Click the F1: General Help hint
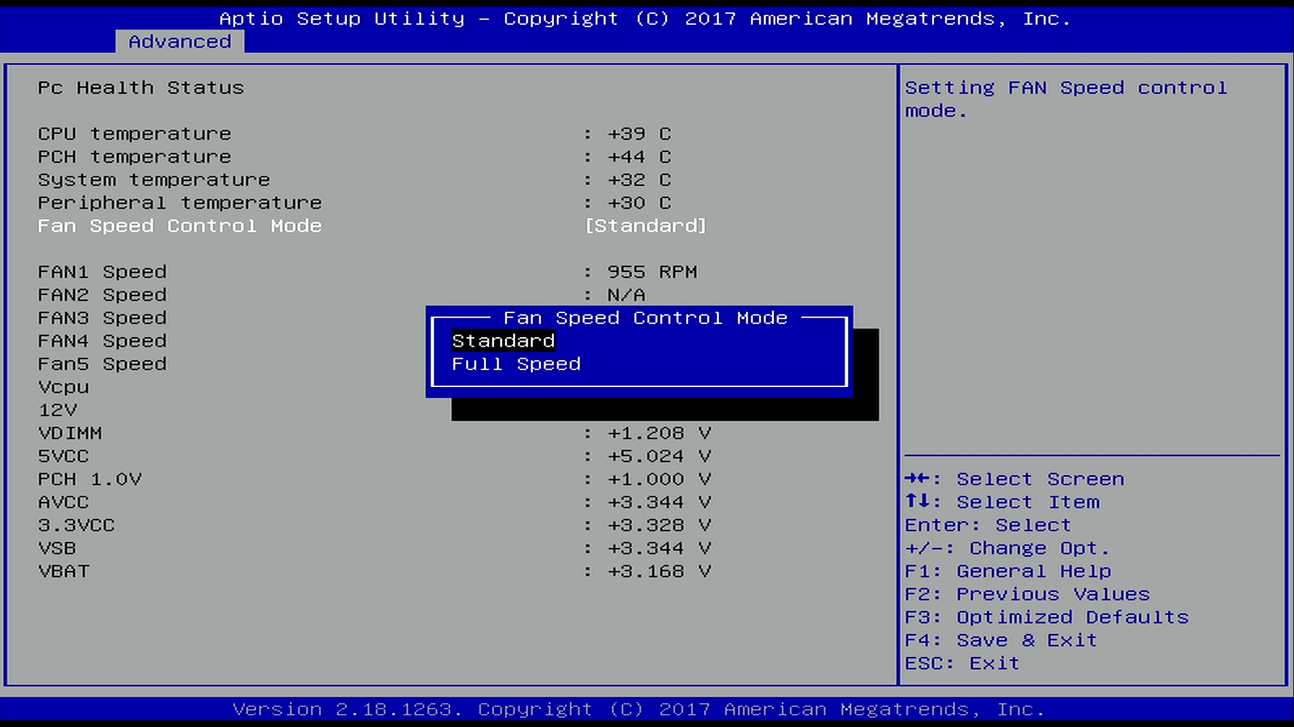The image size is (1294, 727). (1007, 572)
